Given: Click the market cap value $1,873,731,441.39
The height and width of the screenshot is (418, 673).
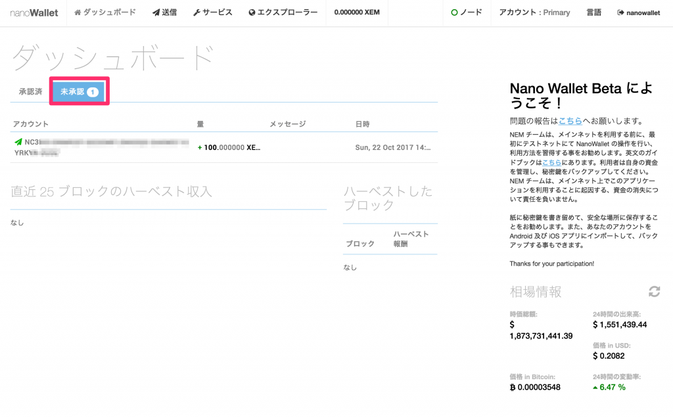Looking at the screenshot, I should tap(541, 330).
